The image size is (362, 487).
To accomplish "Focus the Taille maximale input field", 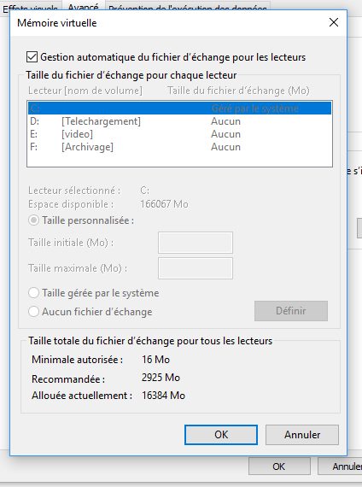I will [x=196, y=268].
